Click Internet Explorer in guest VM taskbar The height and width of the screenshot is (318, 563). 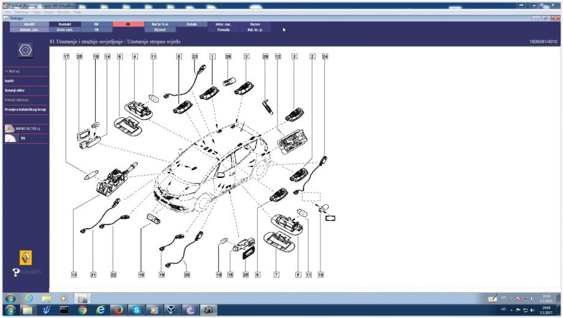point(29,298)
